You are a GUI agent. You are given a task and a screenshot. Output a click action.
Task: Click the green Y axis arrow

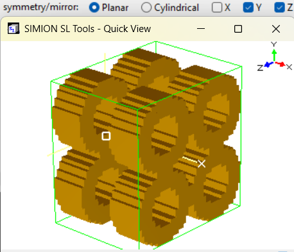(274, 56)
